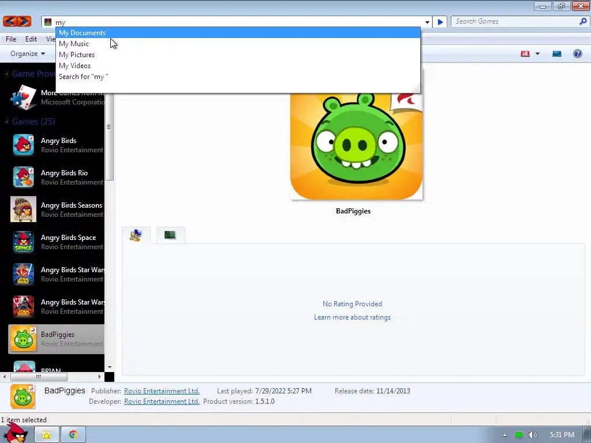Click inside the address bar text field

click(x=237, y=22)
